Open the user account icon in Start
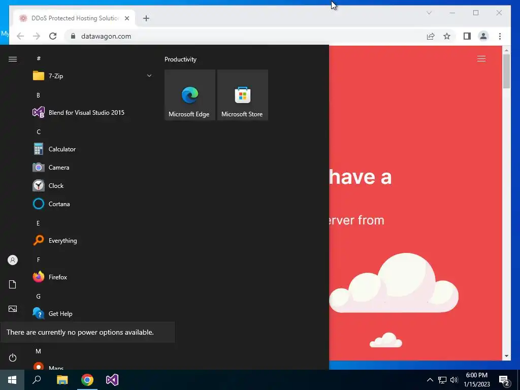This screenshot has height=390, width=520. click(x=13, y=260)
